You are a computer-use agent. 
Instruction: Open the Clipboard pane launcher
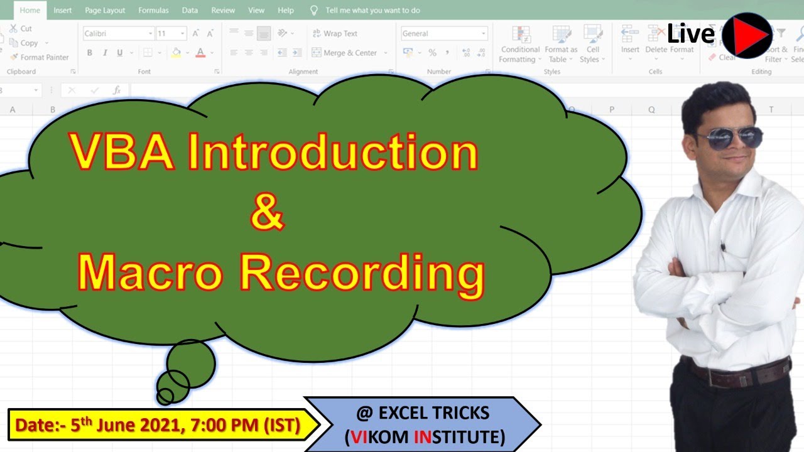[x=73, y=72]
